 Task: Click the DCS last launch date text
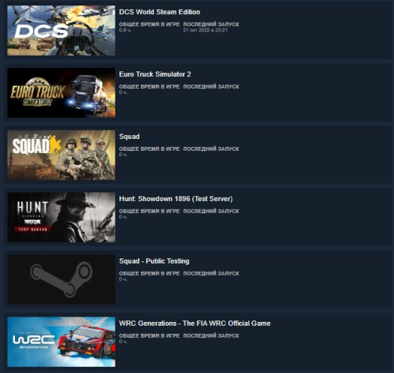(x=206, y=30)
